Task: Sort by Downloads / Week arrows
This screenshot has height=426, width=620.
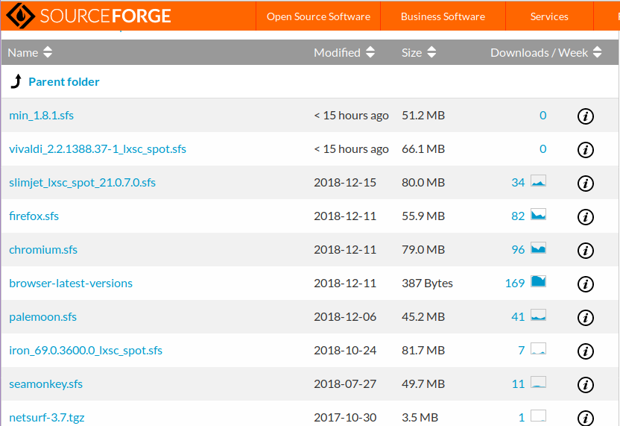Action: pos(597,52)
